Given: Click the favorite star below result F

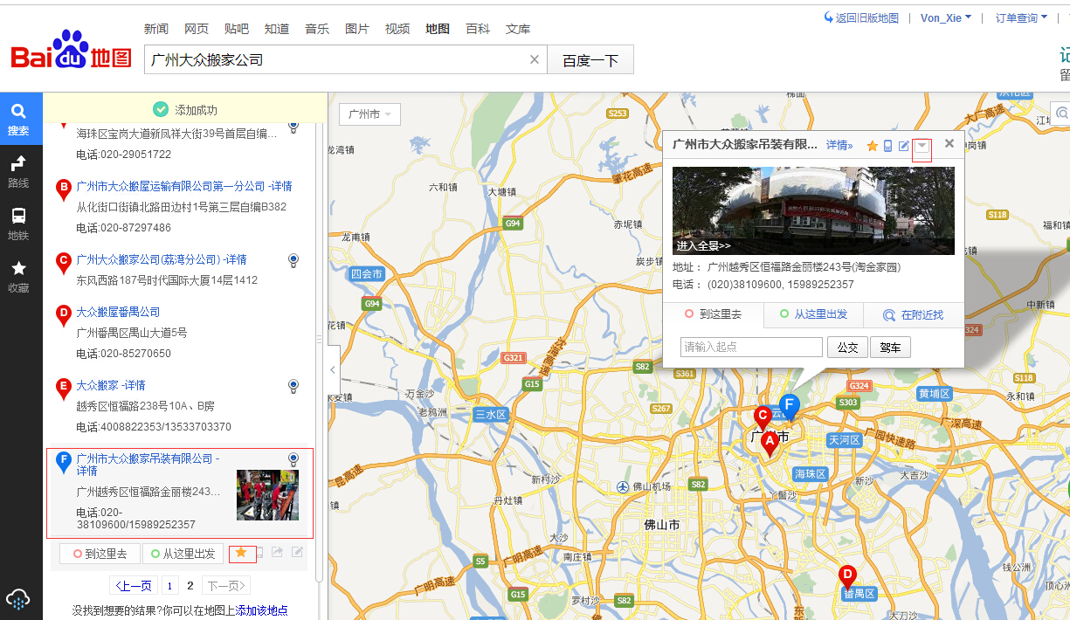Looking at the screenshot, I should click(x=241, y=552).
